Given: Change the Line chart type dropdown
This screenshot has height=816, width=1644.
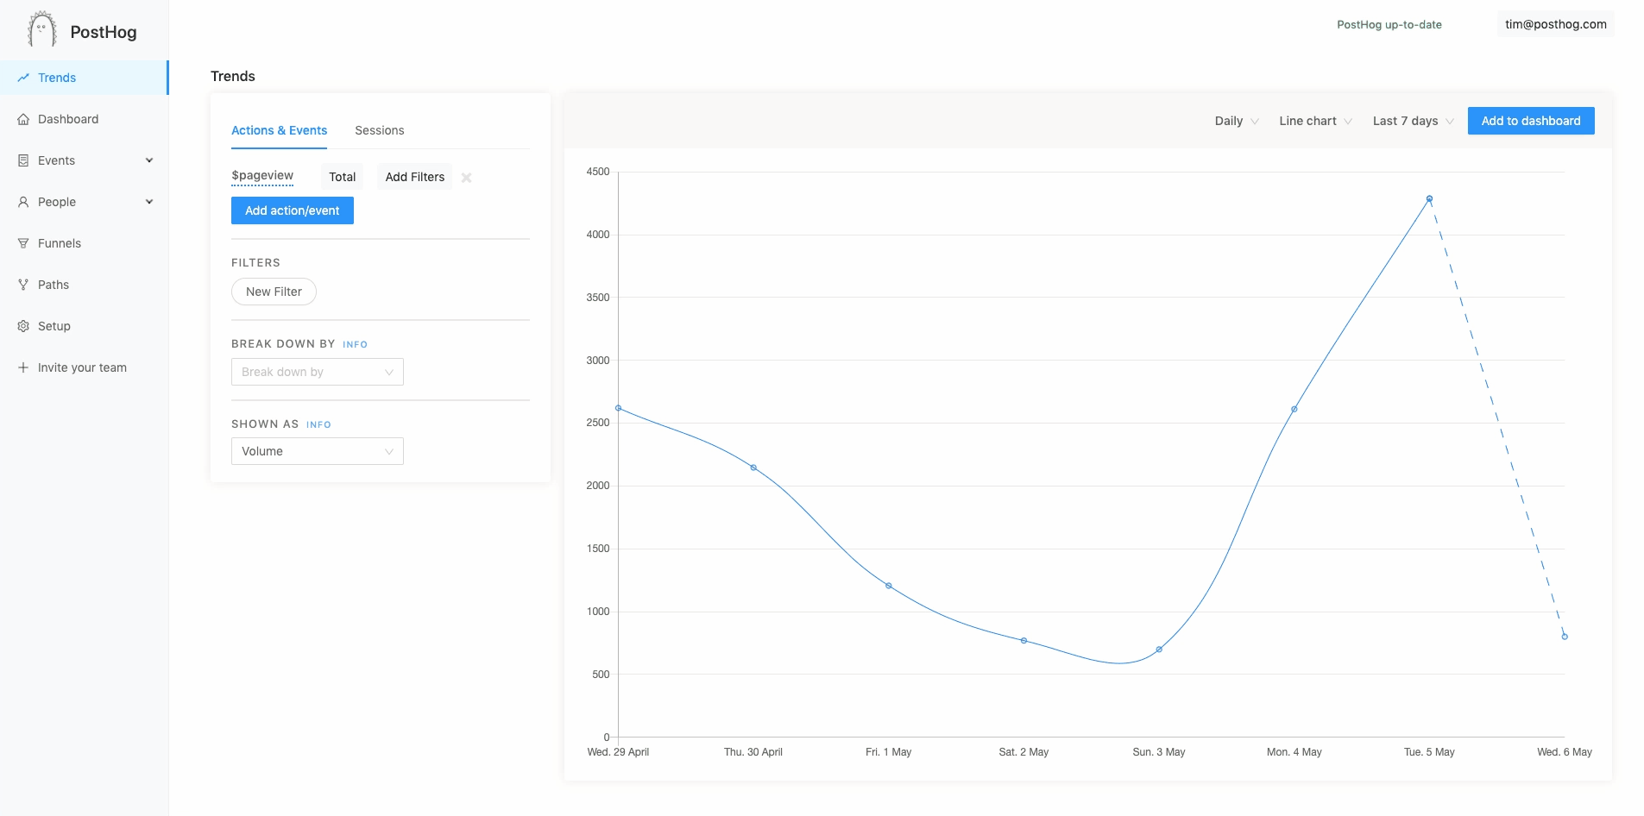Looking at the screenshot, I should (x=1314, y=121).
